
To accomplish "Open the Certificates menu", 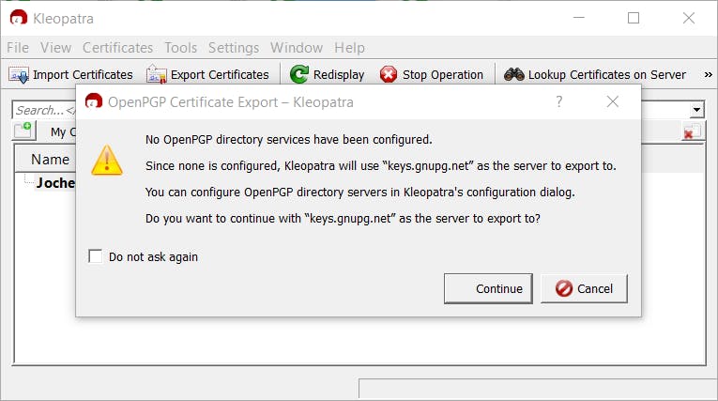I will tap(117, 48).
